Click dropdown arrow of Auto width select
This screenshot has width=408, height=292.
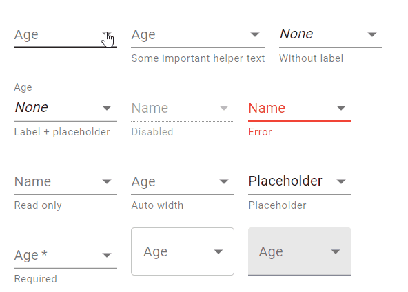point(224,181)
